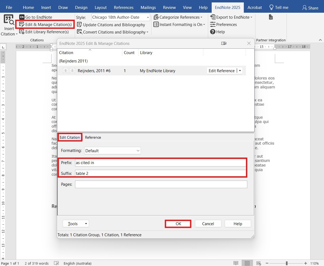Image resolution: width=324 pixels, height=266 pixels.
Task: Open EndNote Preferences
Action: click(224, 25)
